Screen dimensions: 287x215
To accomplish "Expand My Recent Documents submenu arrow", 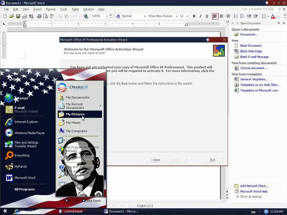I will click(x=101, y=106).
